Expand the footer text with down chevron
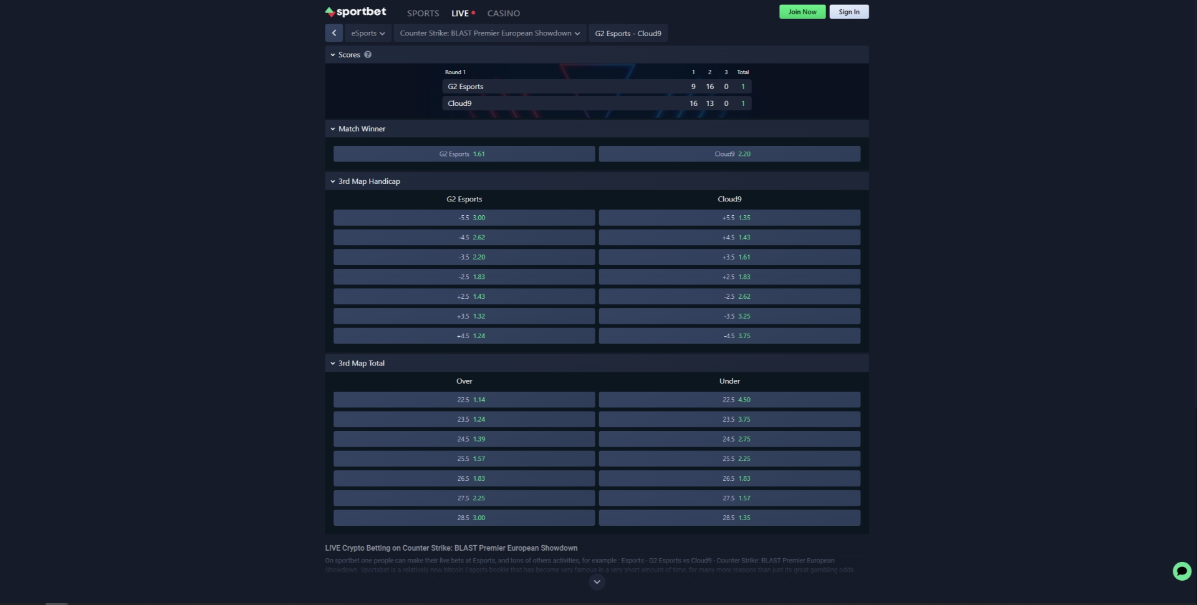 tap(597, 582)
